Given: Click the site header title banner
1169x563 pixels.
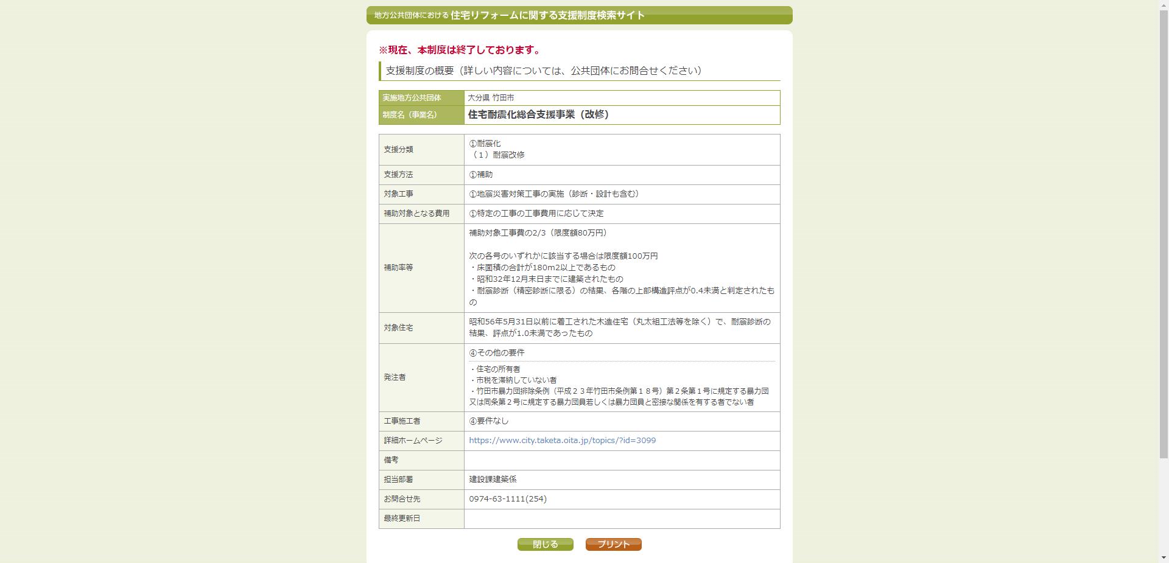Looking at the screenshot, I should point(580,15).
